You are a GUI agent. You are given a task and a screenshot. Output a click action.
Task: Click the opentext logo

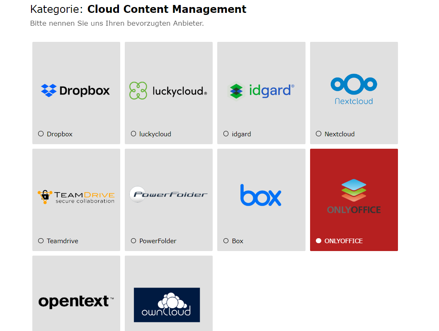click(76, 302)
